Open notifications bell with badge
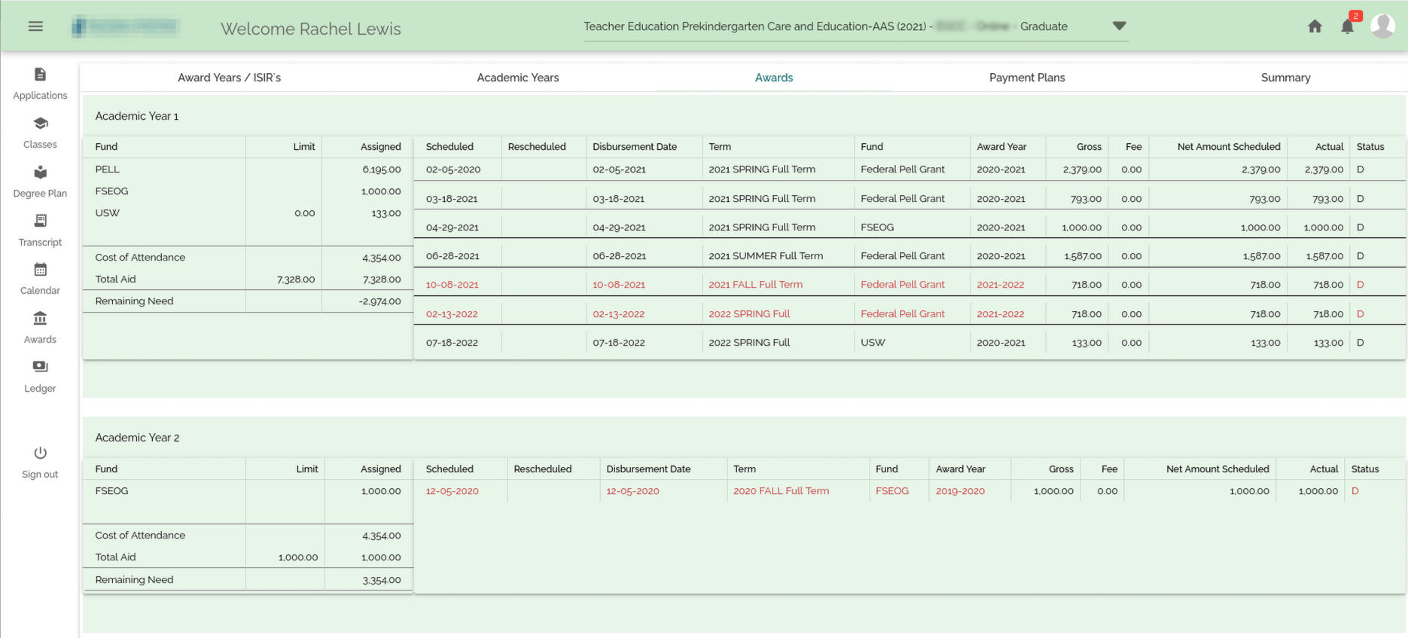 pos(1347,26)
